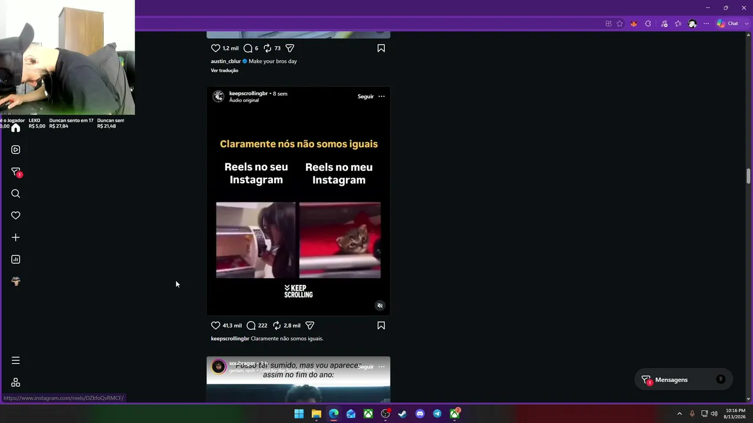
Task: Open the Mensagens floating messages panel
Action: pos(684,380)
